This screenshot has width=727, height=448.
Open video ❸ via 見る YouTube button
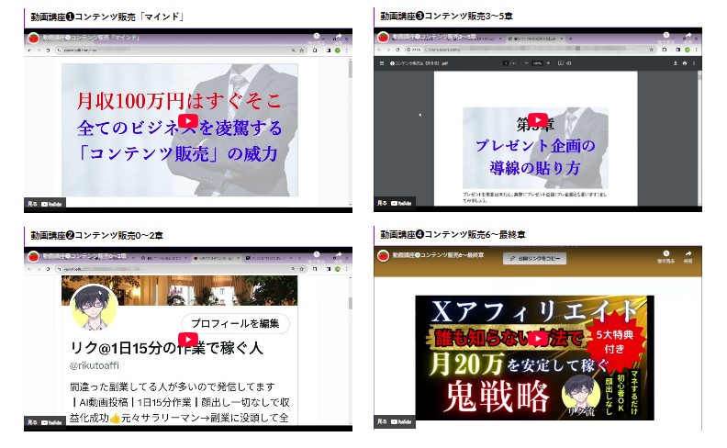[395, 204]
